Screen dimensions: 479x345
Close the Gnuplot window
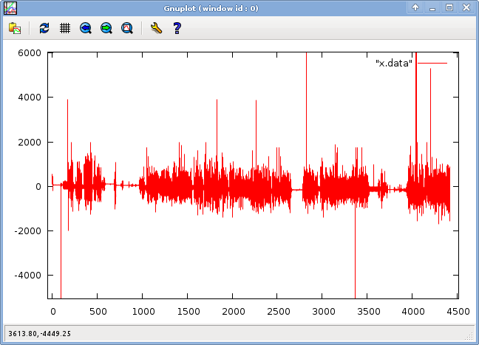click(466, 7)
